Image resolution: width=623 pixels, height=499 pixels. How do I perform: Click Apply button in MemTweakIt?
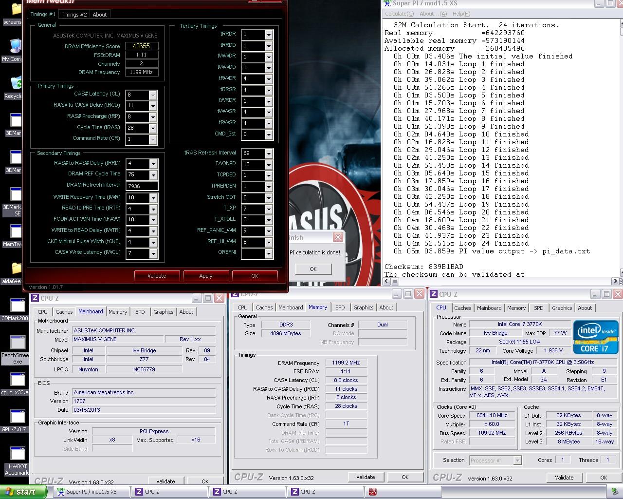206,276
